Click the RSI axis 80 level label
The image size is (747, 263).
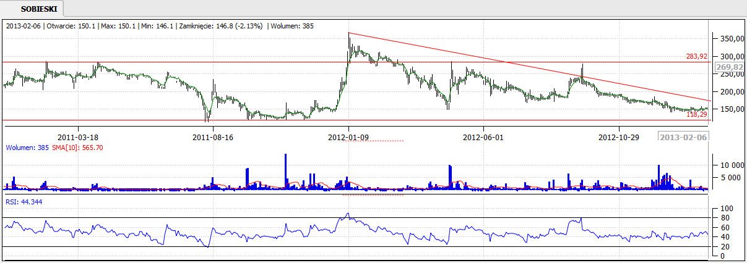(725, 218)
